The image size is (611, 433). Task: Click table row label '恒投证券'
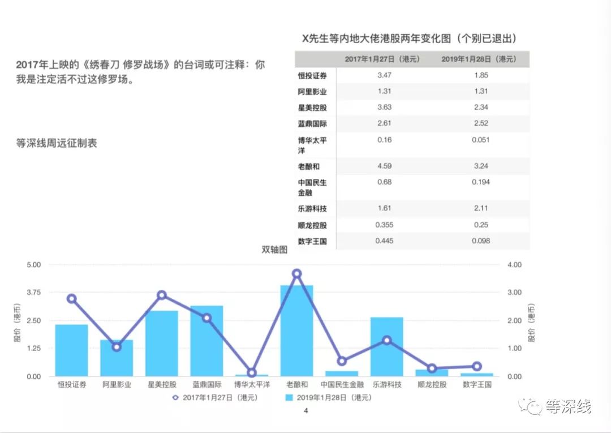click(x=312, y=76)
